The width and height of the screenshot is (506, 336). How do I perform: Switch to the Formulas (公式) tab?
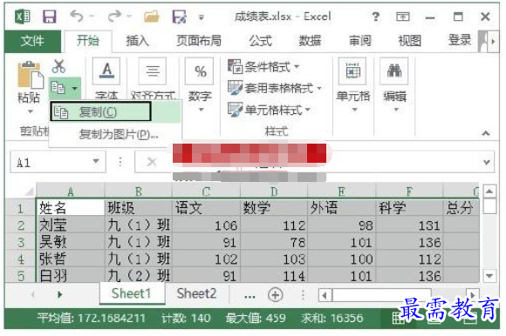click(261, 41)
